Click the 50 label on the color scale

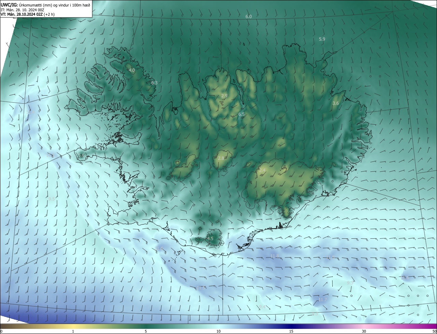[434, 331]
